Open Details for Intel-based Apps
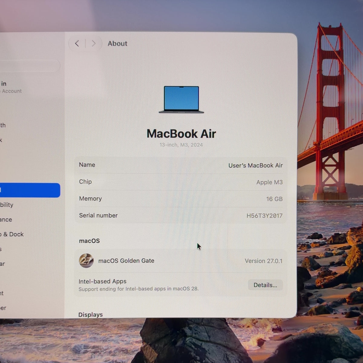Viewport: 363px width, 363px height. pos(265,285)
